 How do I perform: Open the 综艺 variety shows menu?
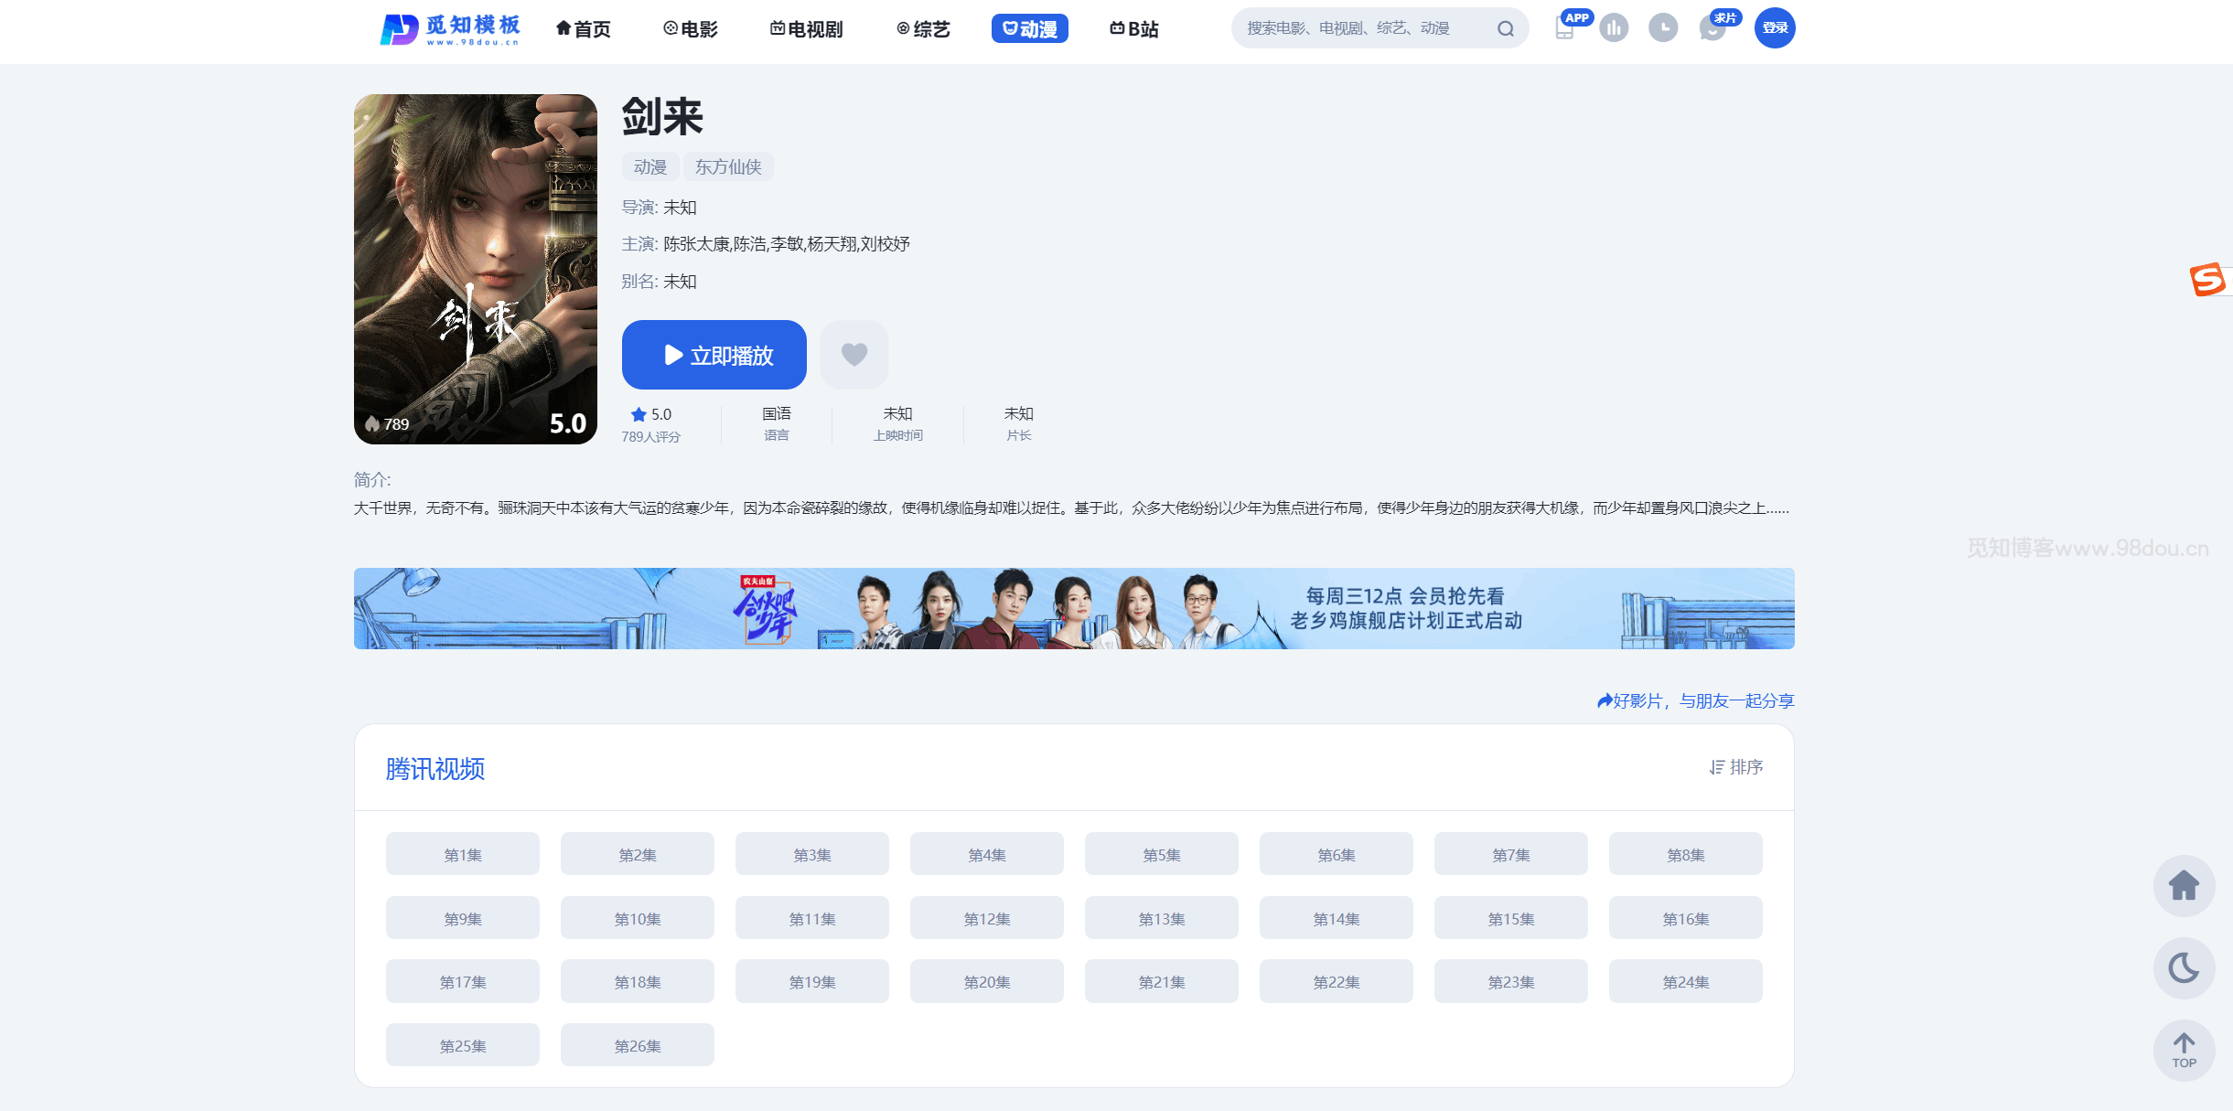pyautogui.click(x=923, y=29)
